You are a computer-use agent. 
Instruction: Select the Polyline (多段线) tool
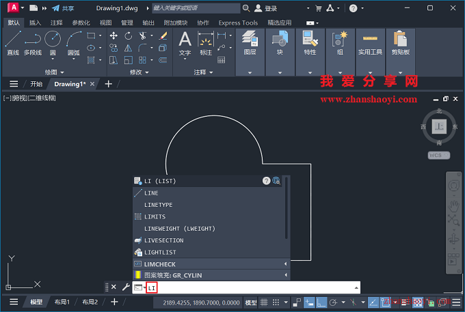click(x=33, y=43)
